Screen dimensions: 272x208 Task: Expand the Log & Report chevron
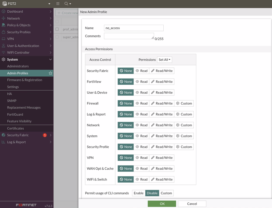50,142
